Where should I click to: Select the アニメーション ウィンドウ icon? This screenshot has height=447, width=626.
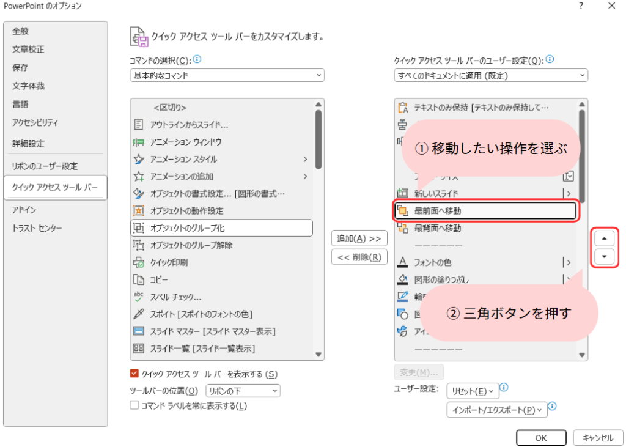point(139,142)
